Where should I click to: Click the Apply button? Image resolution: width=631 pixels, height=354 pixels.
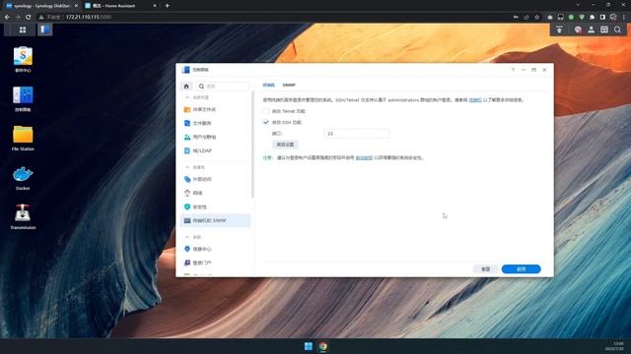pyautogui.click(x=521, y=269)
